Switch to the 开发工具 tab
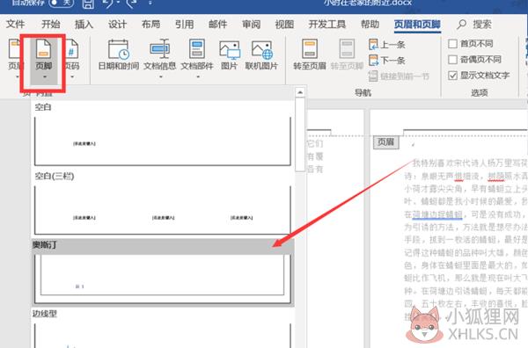 [x=327, y=25]
